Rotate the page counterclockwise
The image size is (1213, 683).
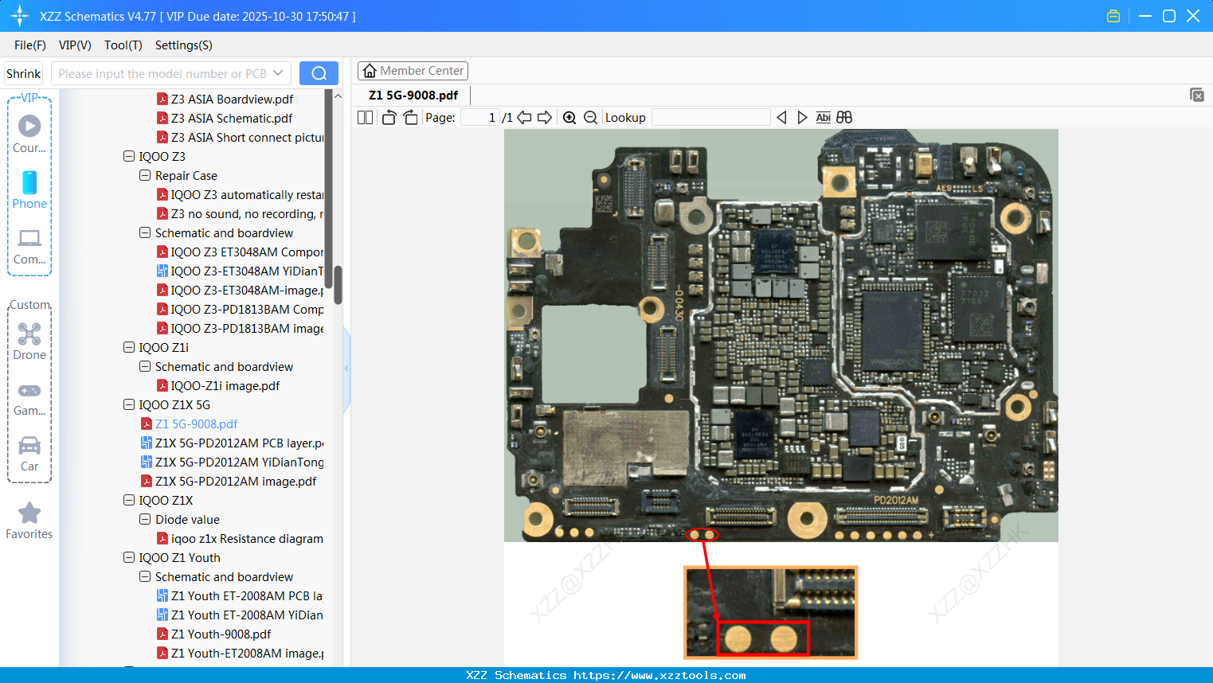point(389,117)
